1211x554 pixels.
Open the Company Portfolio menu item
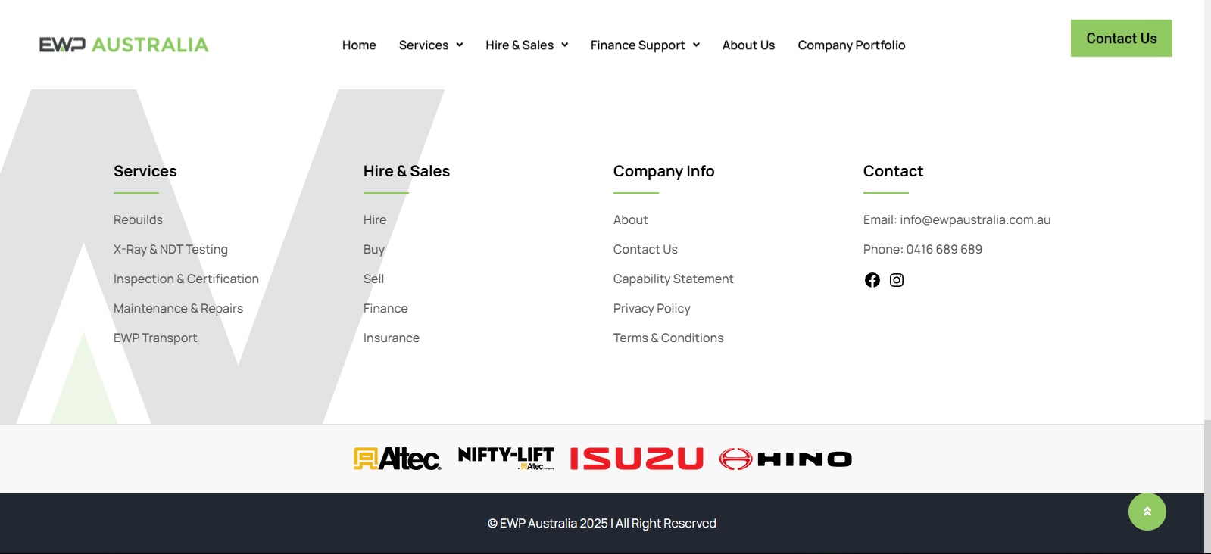pyautogui.click(x=851, y=45)
